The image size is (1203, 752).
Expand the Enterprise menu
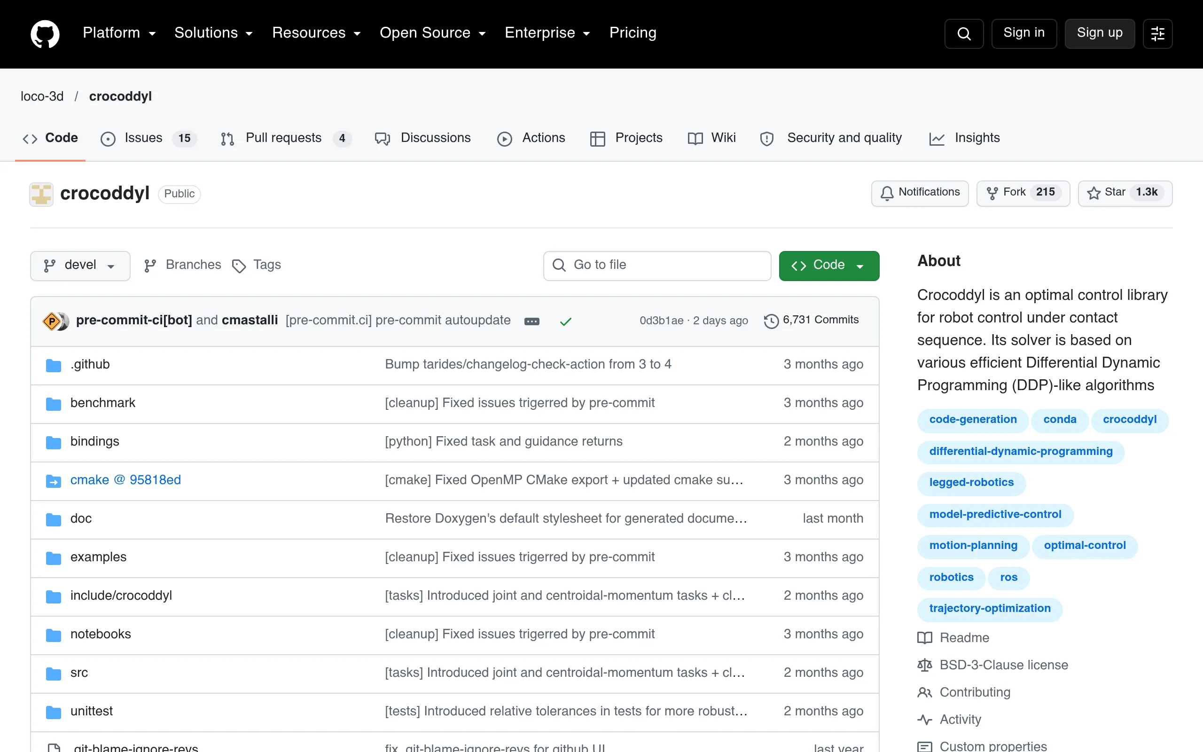547,33
